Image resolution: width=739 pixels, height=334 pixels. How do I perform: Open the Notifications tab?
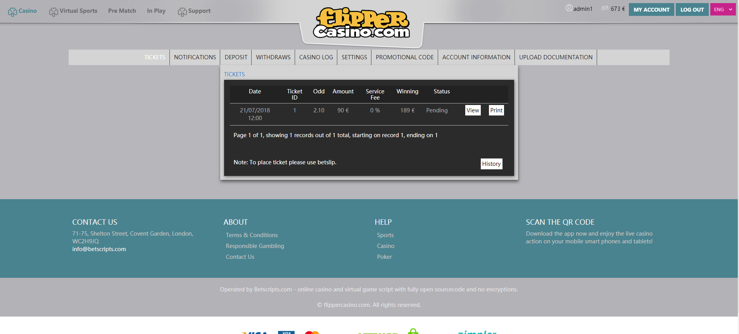coord(195,57)
